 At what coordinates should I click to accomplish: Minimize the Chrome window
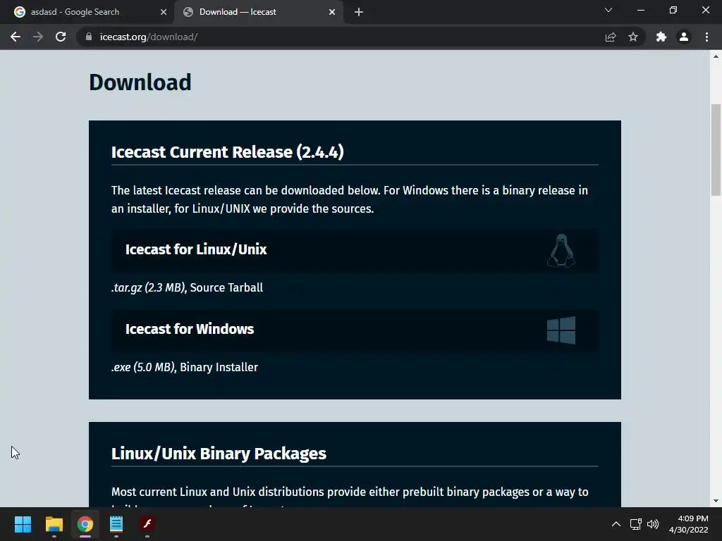(x=640, y=10)
